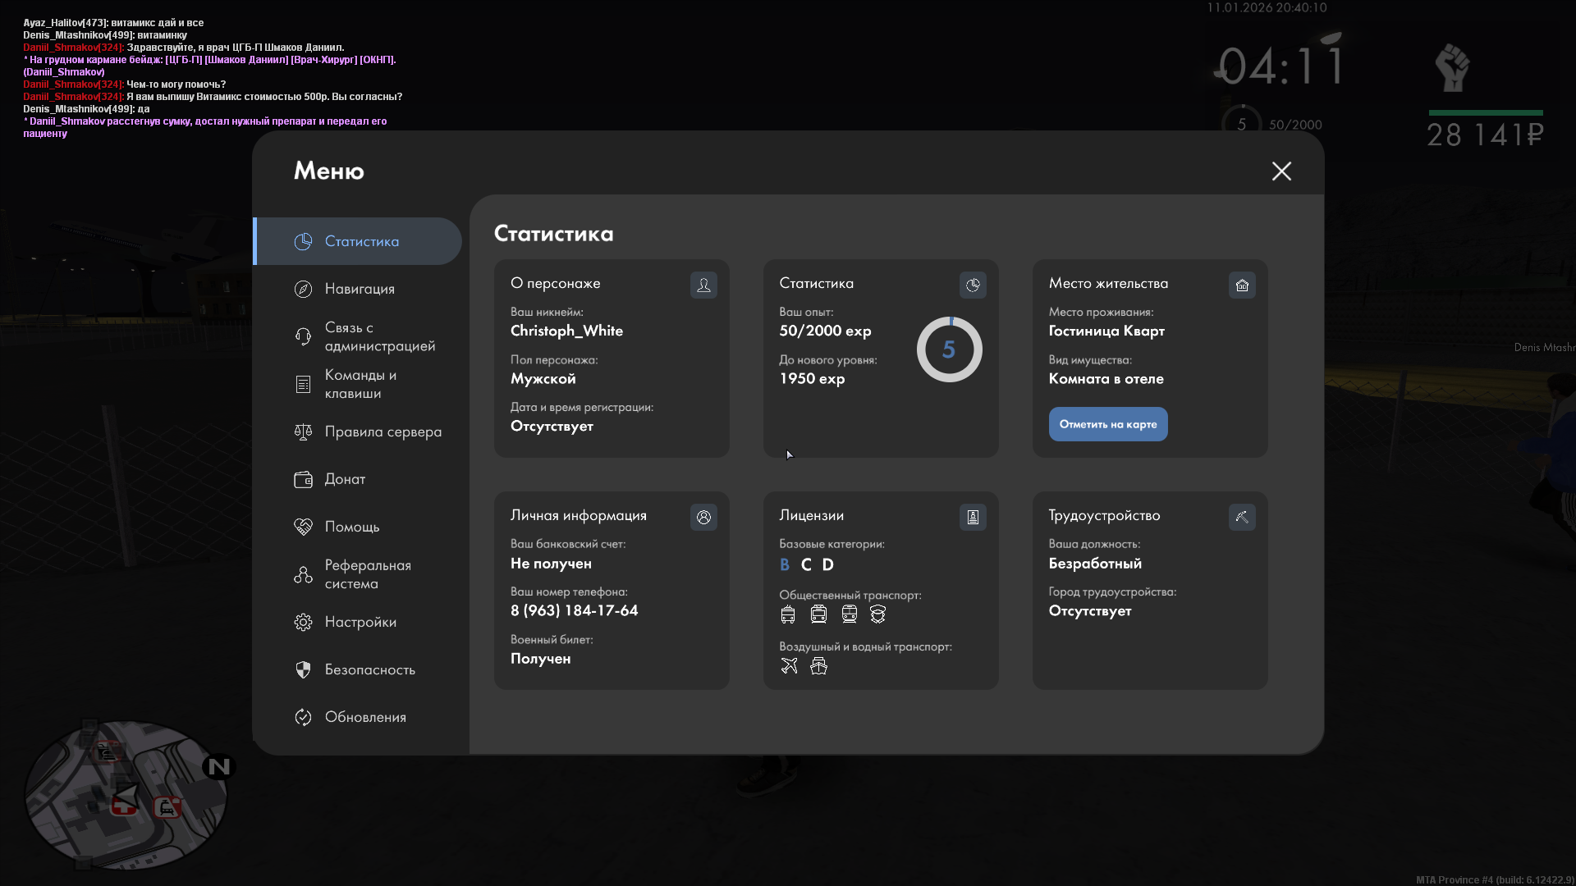Select license category B letter
1576x886 pixels.
[x=785, y=564]
